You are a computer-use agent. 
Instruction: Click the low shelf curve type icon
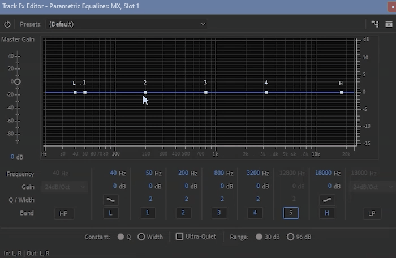(111, 200)
